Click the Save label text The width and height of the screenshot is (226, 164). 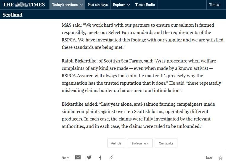click(209, 158)
